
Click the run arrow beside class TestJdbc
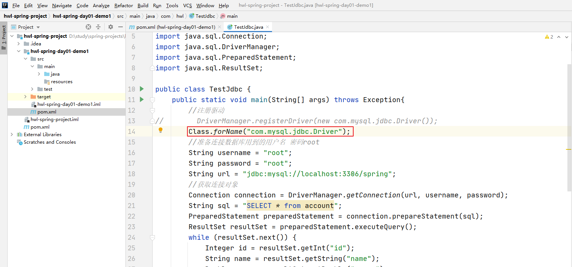[x=142, y=89]
